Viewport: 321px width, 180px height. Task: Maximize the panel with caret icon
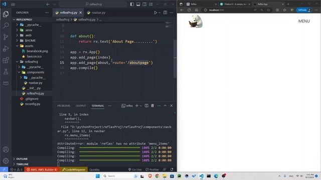pos(165,105)
